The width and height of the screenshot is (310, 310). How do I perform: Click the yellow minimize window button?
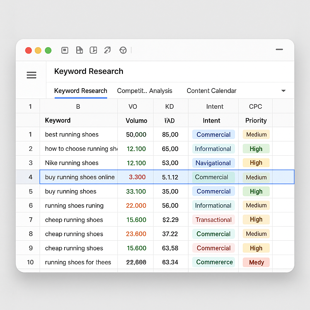tap(38, 51)
